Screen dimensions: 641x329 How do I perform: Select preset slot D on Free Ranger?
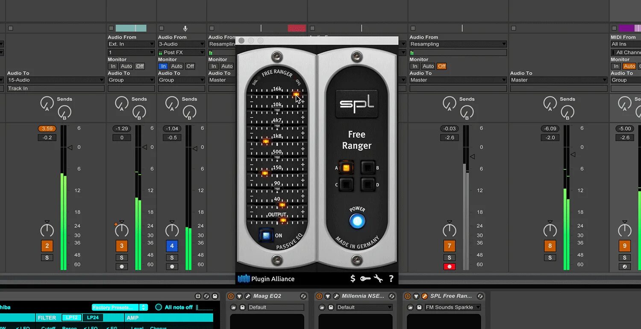[x=368, y=185]
